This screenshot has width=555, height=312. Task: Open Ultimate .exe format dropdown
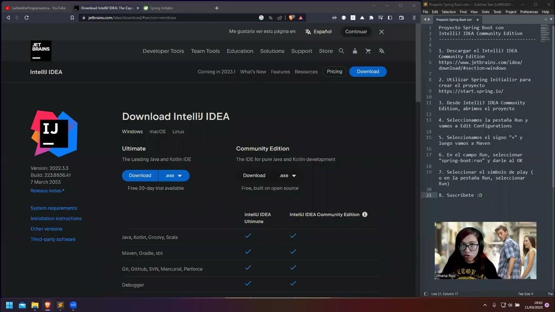(x=174, y=175)
